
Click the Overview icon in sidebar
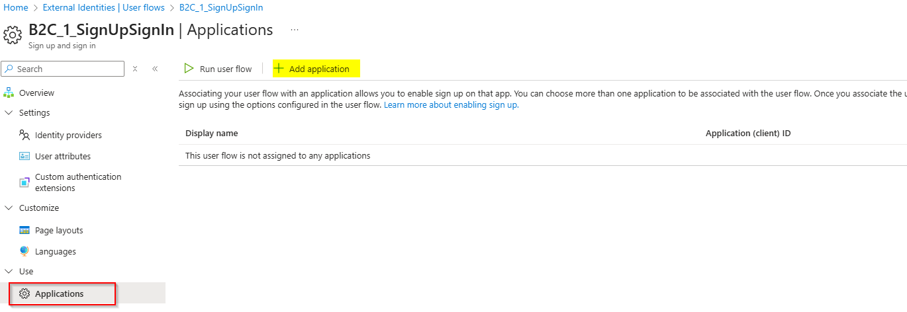click(9, 93)
